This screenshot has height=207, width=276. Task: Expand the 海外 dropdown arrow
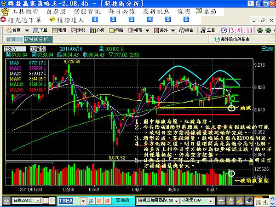point(173,31)
